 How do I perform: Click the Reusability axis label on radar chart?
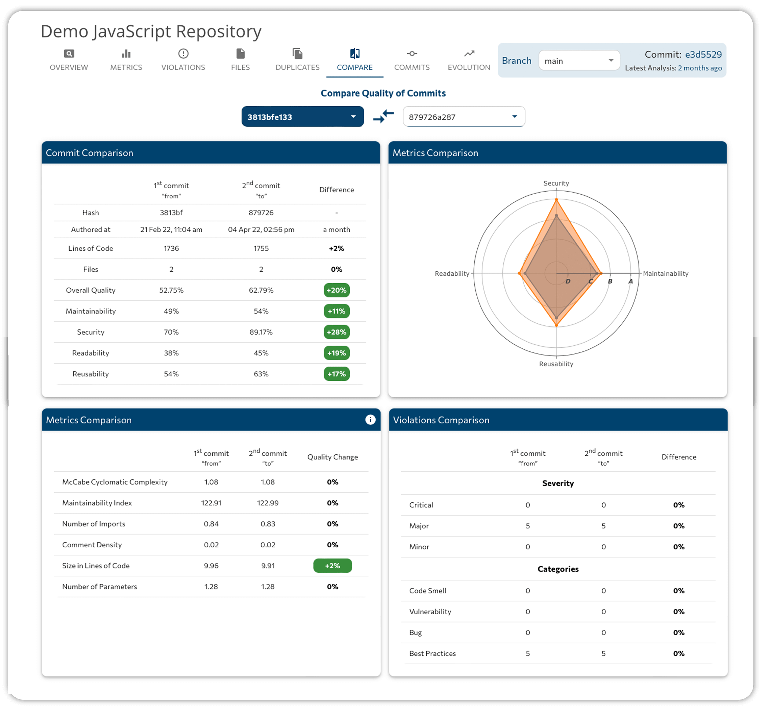click(x=556, y=364)
